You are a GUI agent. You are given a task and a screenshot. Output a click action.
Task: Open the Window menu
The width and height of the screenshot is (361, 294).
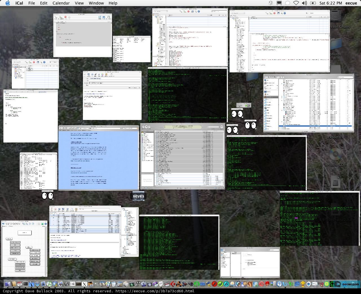[96, 3]
